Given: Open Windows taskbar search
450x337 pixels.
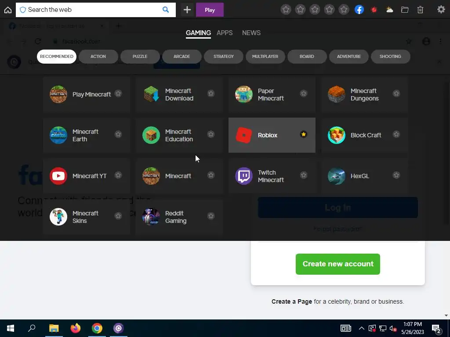Looking at the screenshot, I should click(x=32, y=328).
